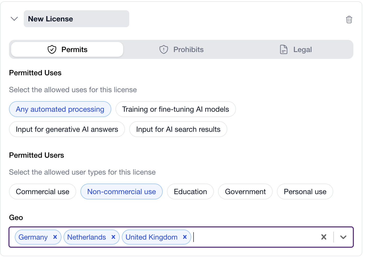Viewport: 366px width, 271px height.
Task: Select the Education user type pill
Action: pos(190,191)
